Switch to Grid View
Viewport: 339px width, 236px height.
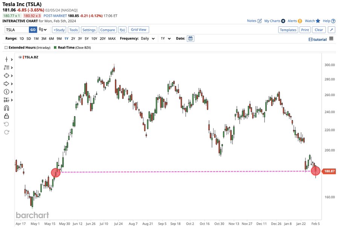coord(139,30)
